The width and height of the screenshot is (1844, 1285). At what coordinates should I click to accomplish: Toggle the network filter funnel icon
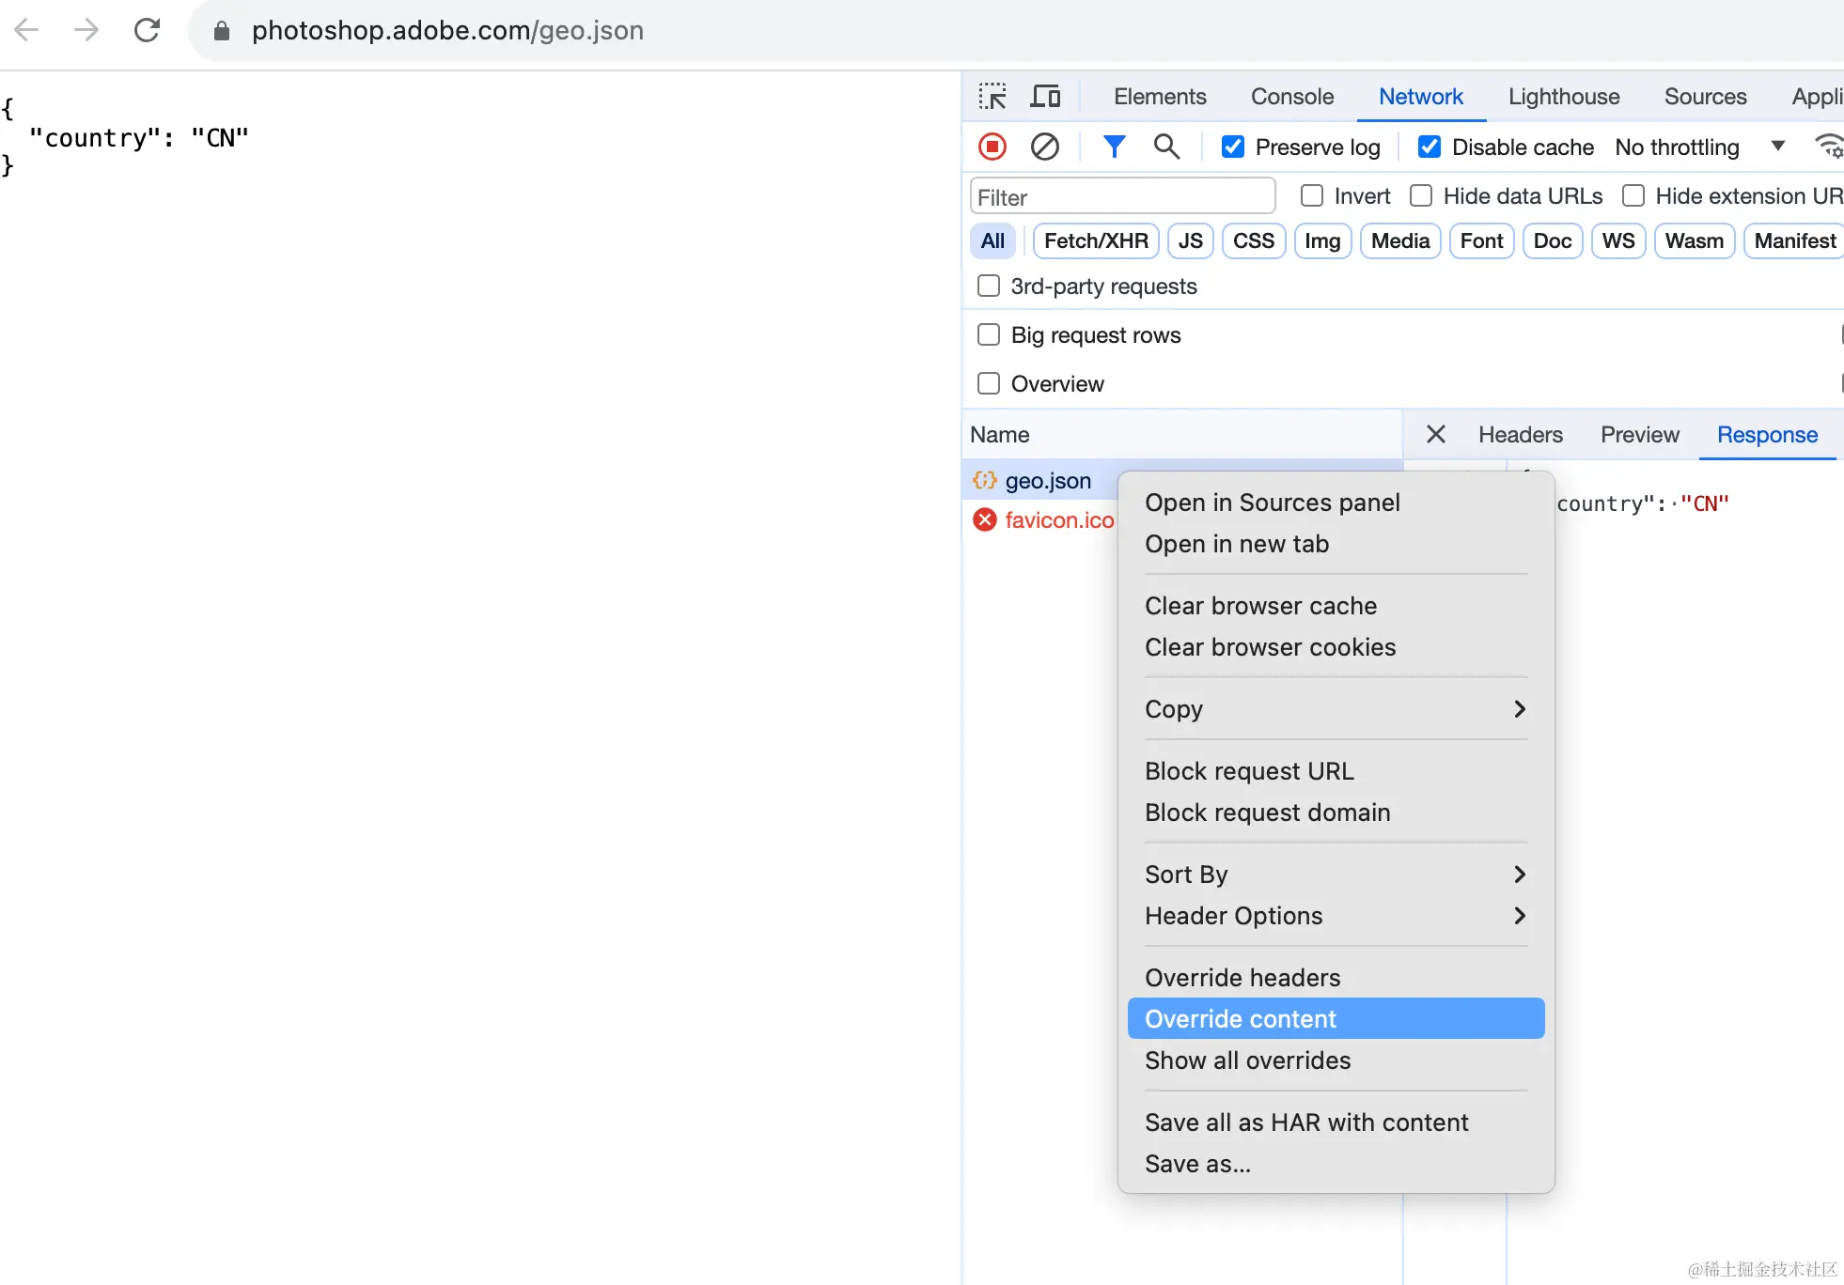[1114, 147]
